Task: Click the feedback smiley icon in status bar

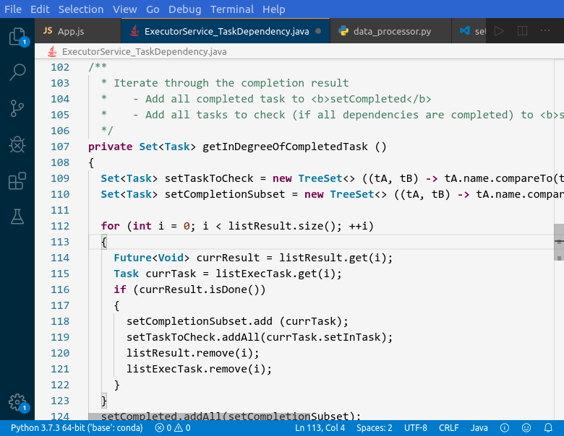Action: 526,428
